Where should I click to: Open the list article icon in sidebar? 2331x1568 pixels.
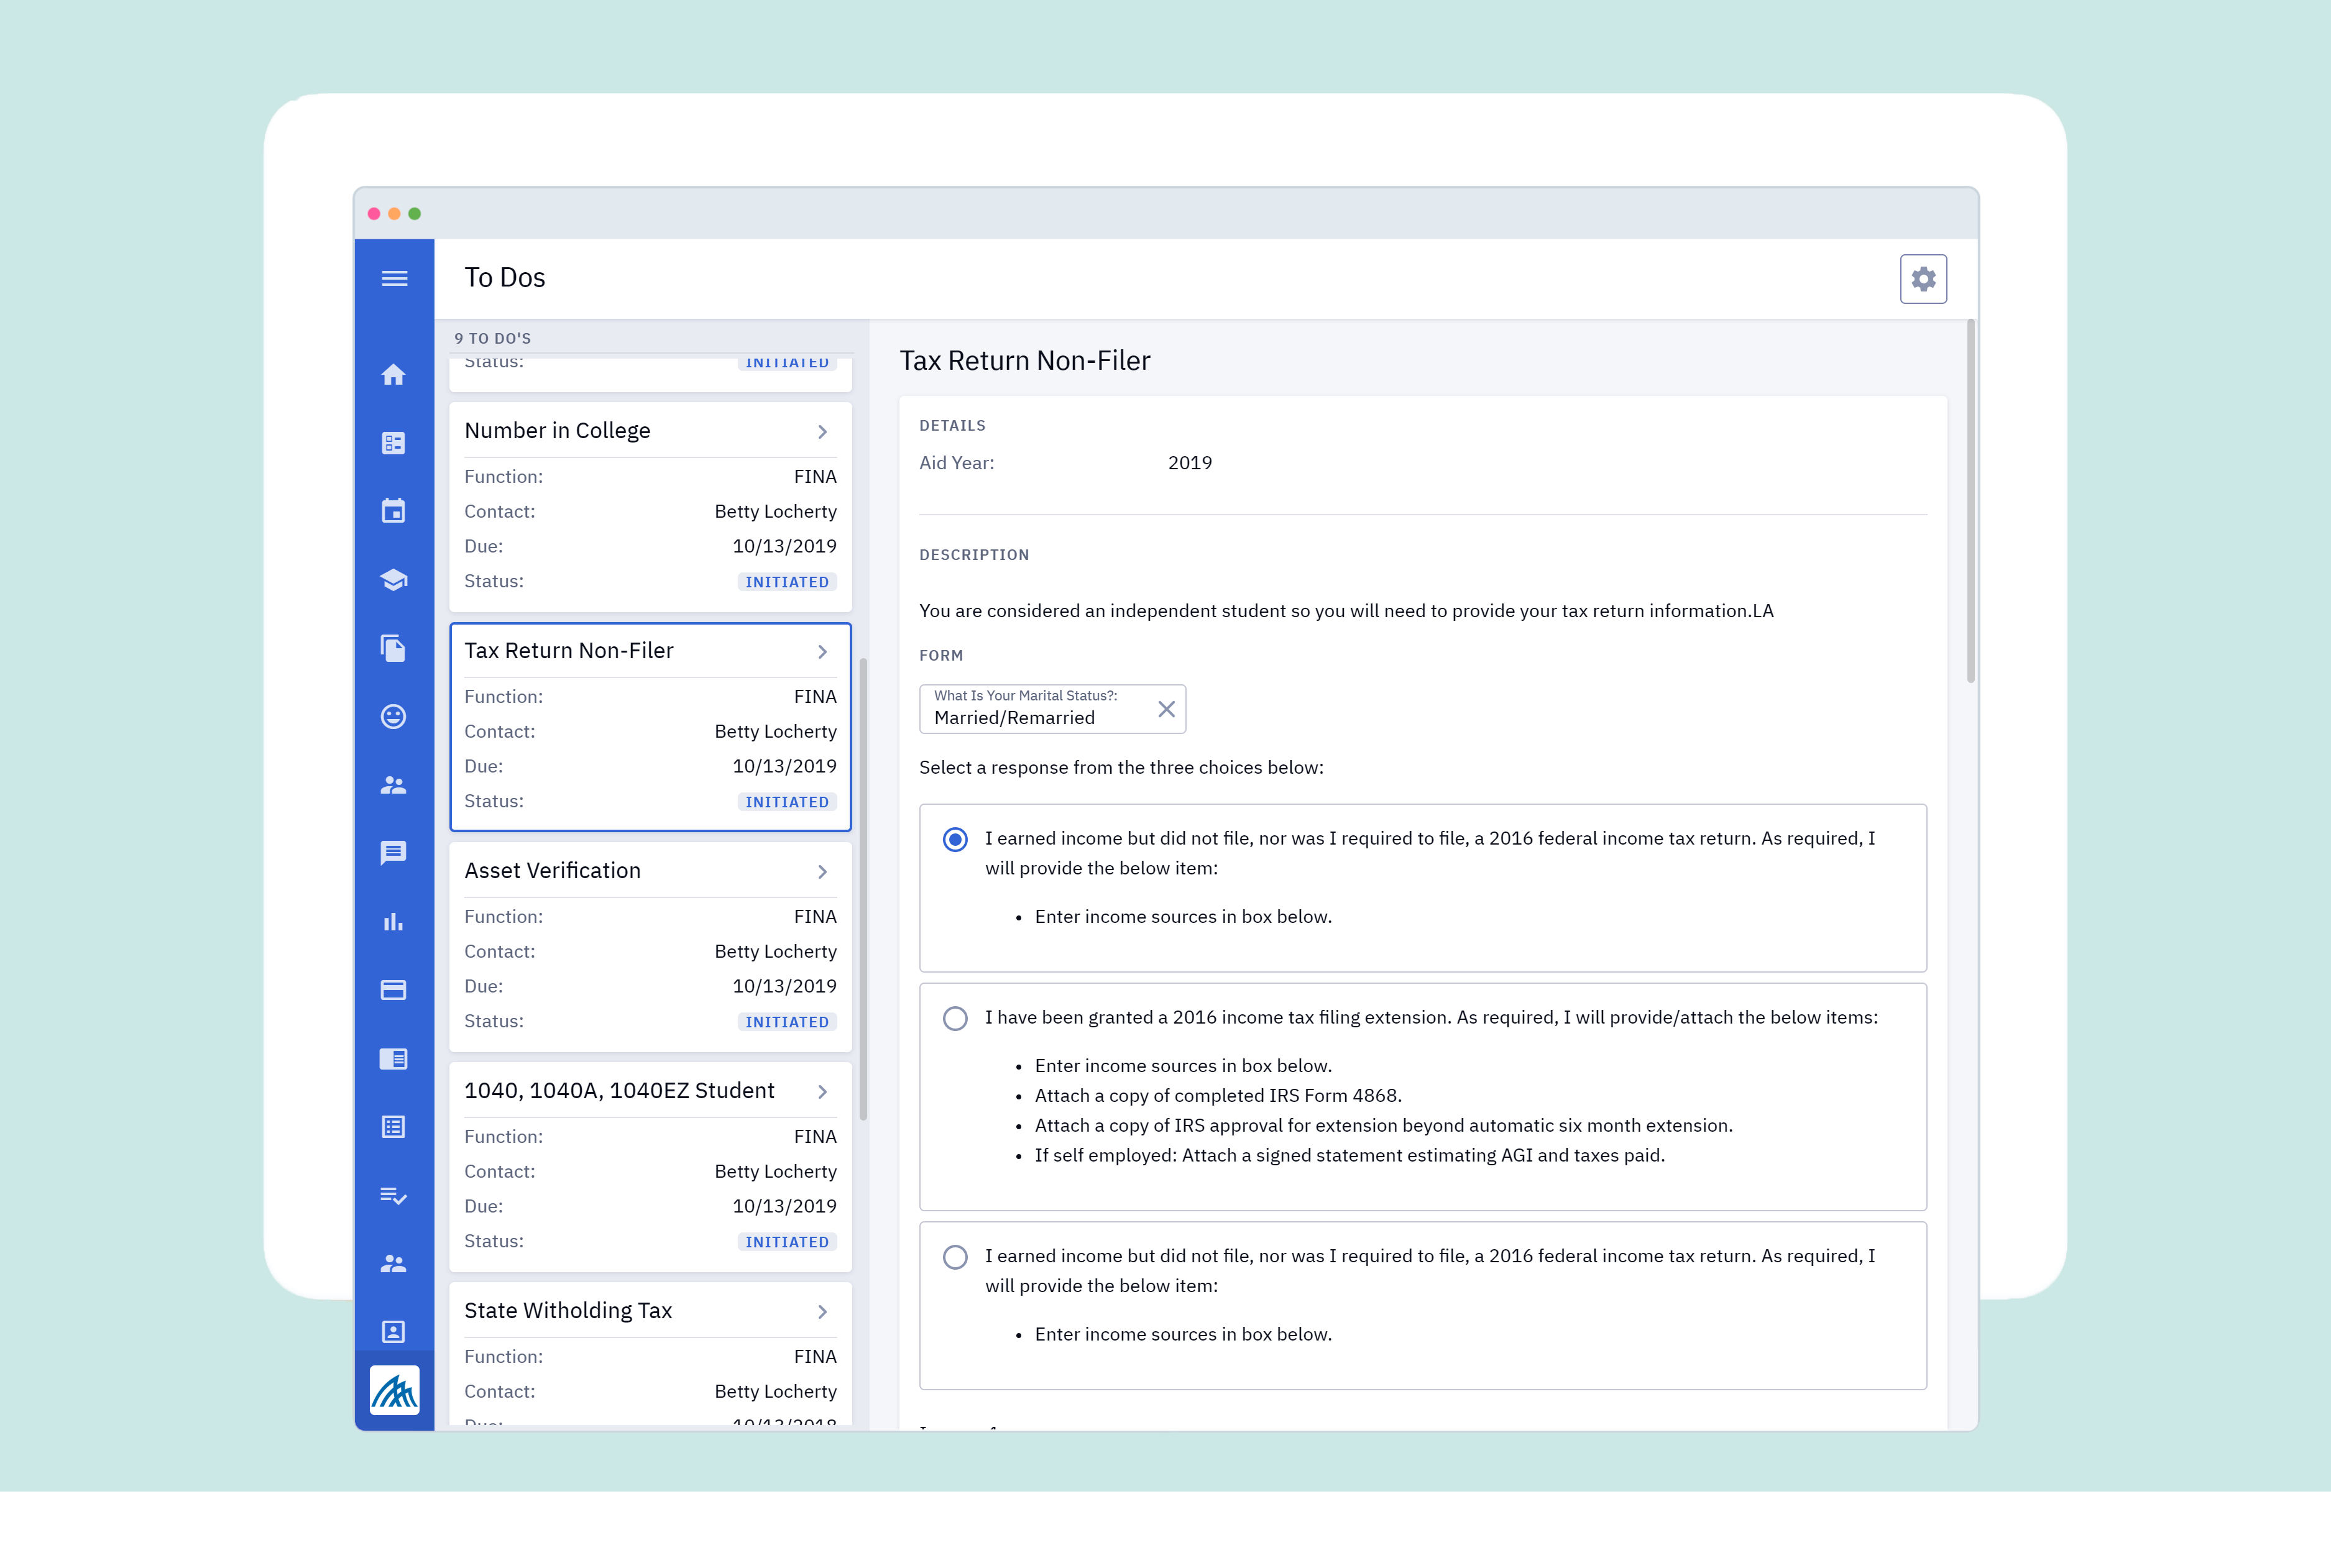394,1127
